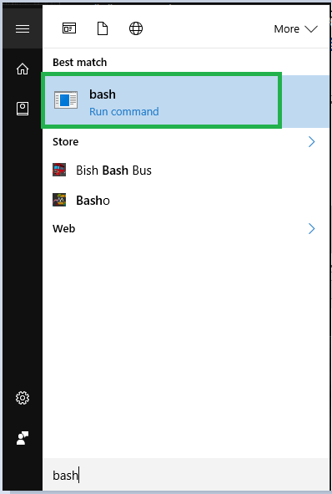Go to the Home icon in the sidebar

[23, 69]
